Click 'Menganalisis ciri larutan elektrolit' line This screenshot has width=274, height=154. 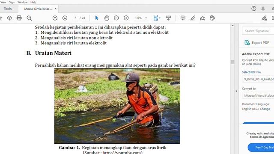click(x=74, y=43)
